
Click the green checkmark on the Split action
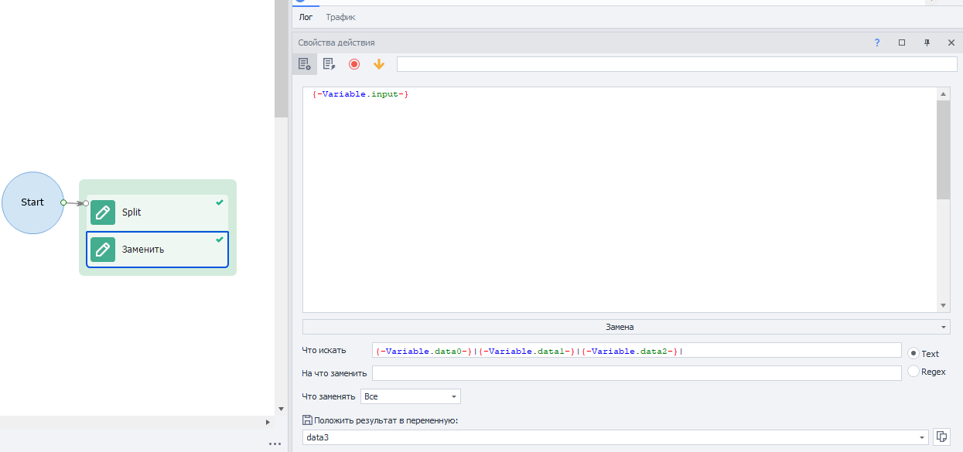pos(220,202)
